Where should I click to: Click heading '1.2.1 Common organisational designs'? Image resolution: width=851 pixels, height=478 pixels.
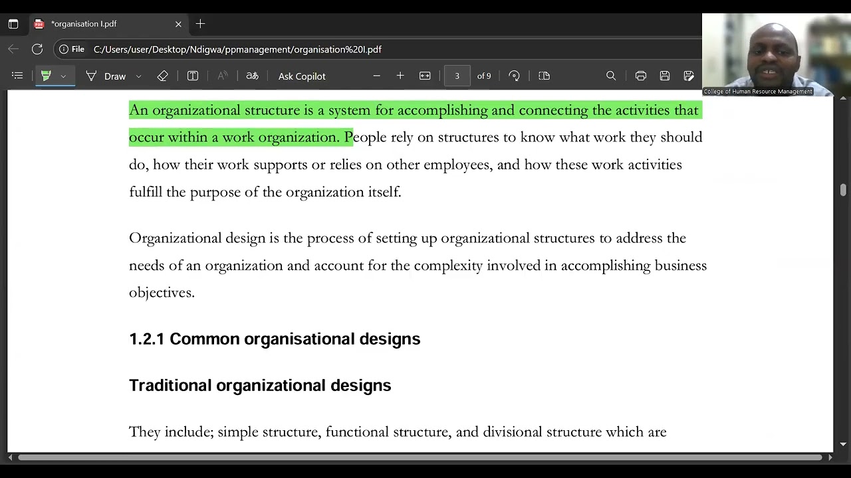pyautogui.click(x=275, y=339)
